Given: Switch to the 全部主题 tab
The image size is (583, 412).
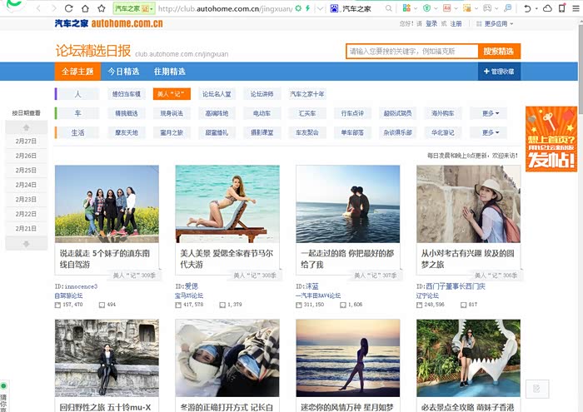Looking at the screenshot, I should coord(77,72).
